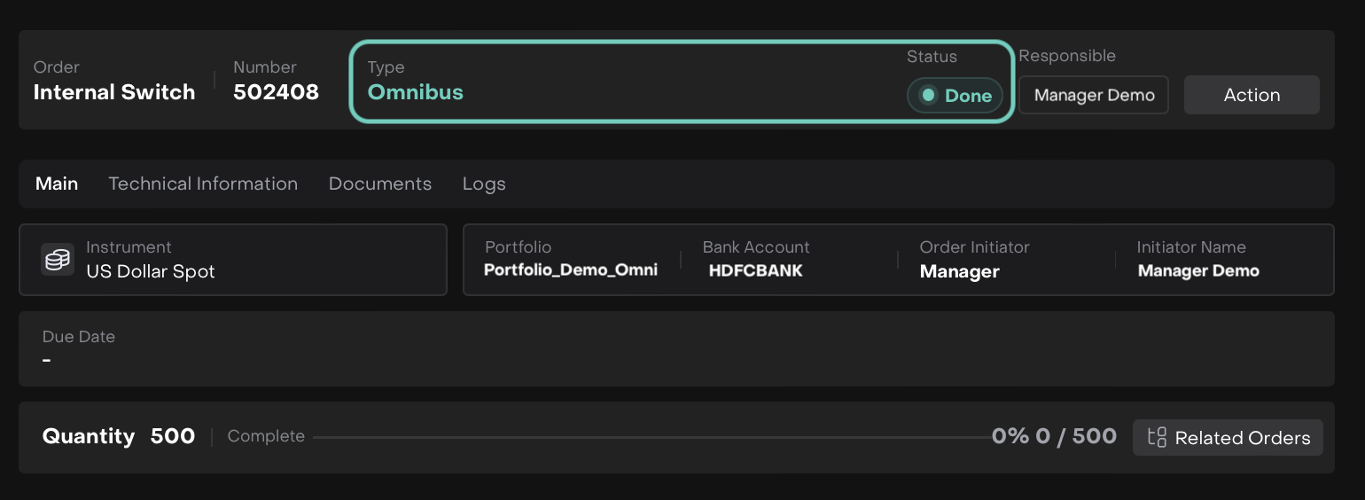Click the HDFCBANK bank account value
This screenshot has width=1365, height=500.
(755, 270)
